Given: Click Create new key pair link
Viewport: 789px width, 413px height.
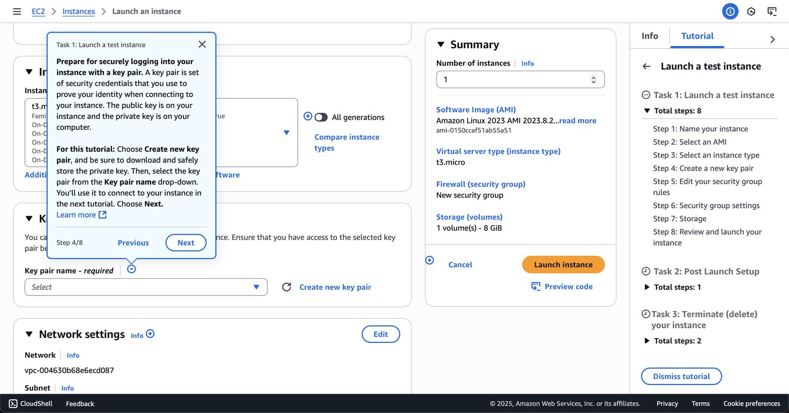Looking at the screenshot, I should (335, 287).
